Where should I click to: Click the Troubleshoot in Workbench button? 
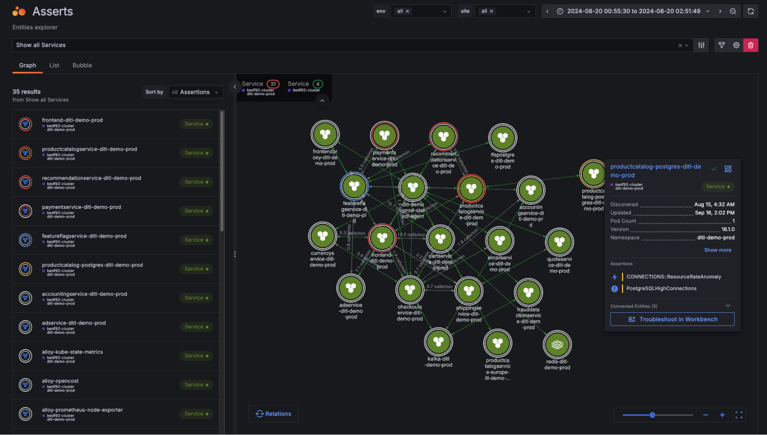[672, 319]
